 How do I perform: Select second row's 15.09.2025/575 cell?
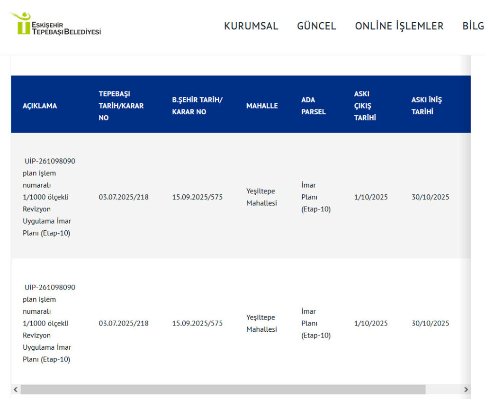(x=197, y=324)
